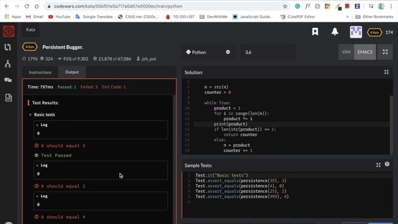Open the Apps bookmarks shortcut
This screenshot has height=224, width=398.
click(x=12, y=17)
